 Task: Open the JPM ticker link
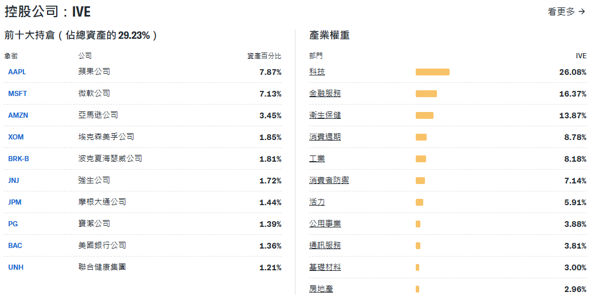coord(15,202)
